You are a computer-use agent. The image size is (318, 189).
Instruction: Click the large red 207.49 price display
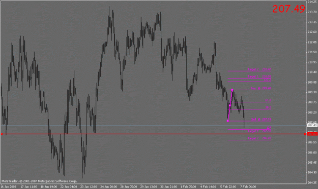pyautogui.click(x=288, y=9)
